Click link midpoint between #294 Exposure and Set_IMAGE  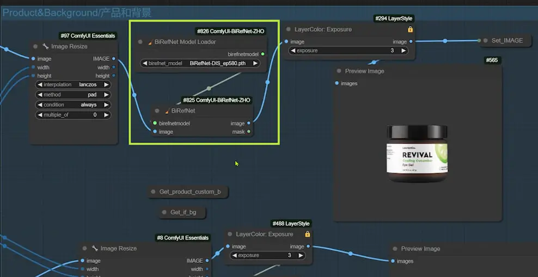point(445,41)
